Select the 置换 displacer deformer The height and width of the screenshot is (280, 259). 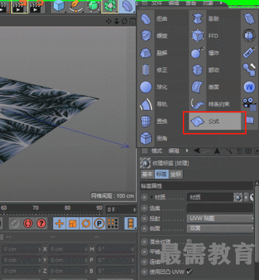click(154, 121)
